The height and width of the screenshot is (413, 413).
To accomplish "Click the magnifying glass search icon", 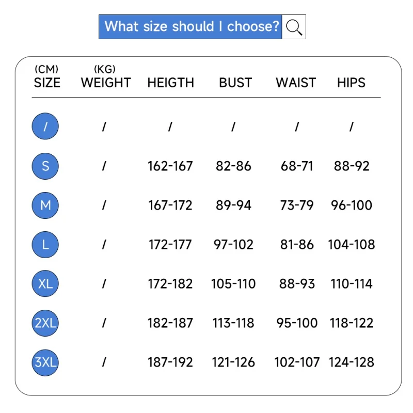I will 294,27.
